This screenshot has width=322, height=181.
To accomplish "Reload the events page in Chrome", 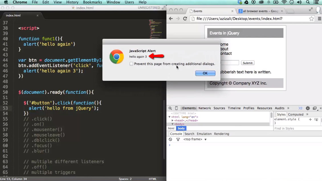I will (x=185, y=19).
